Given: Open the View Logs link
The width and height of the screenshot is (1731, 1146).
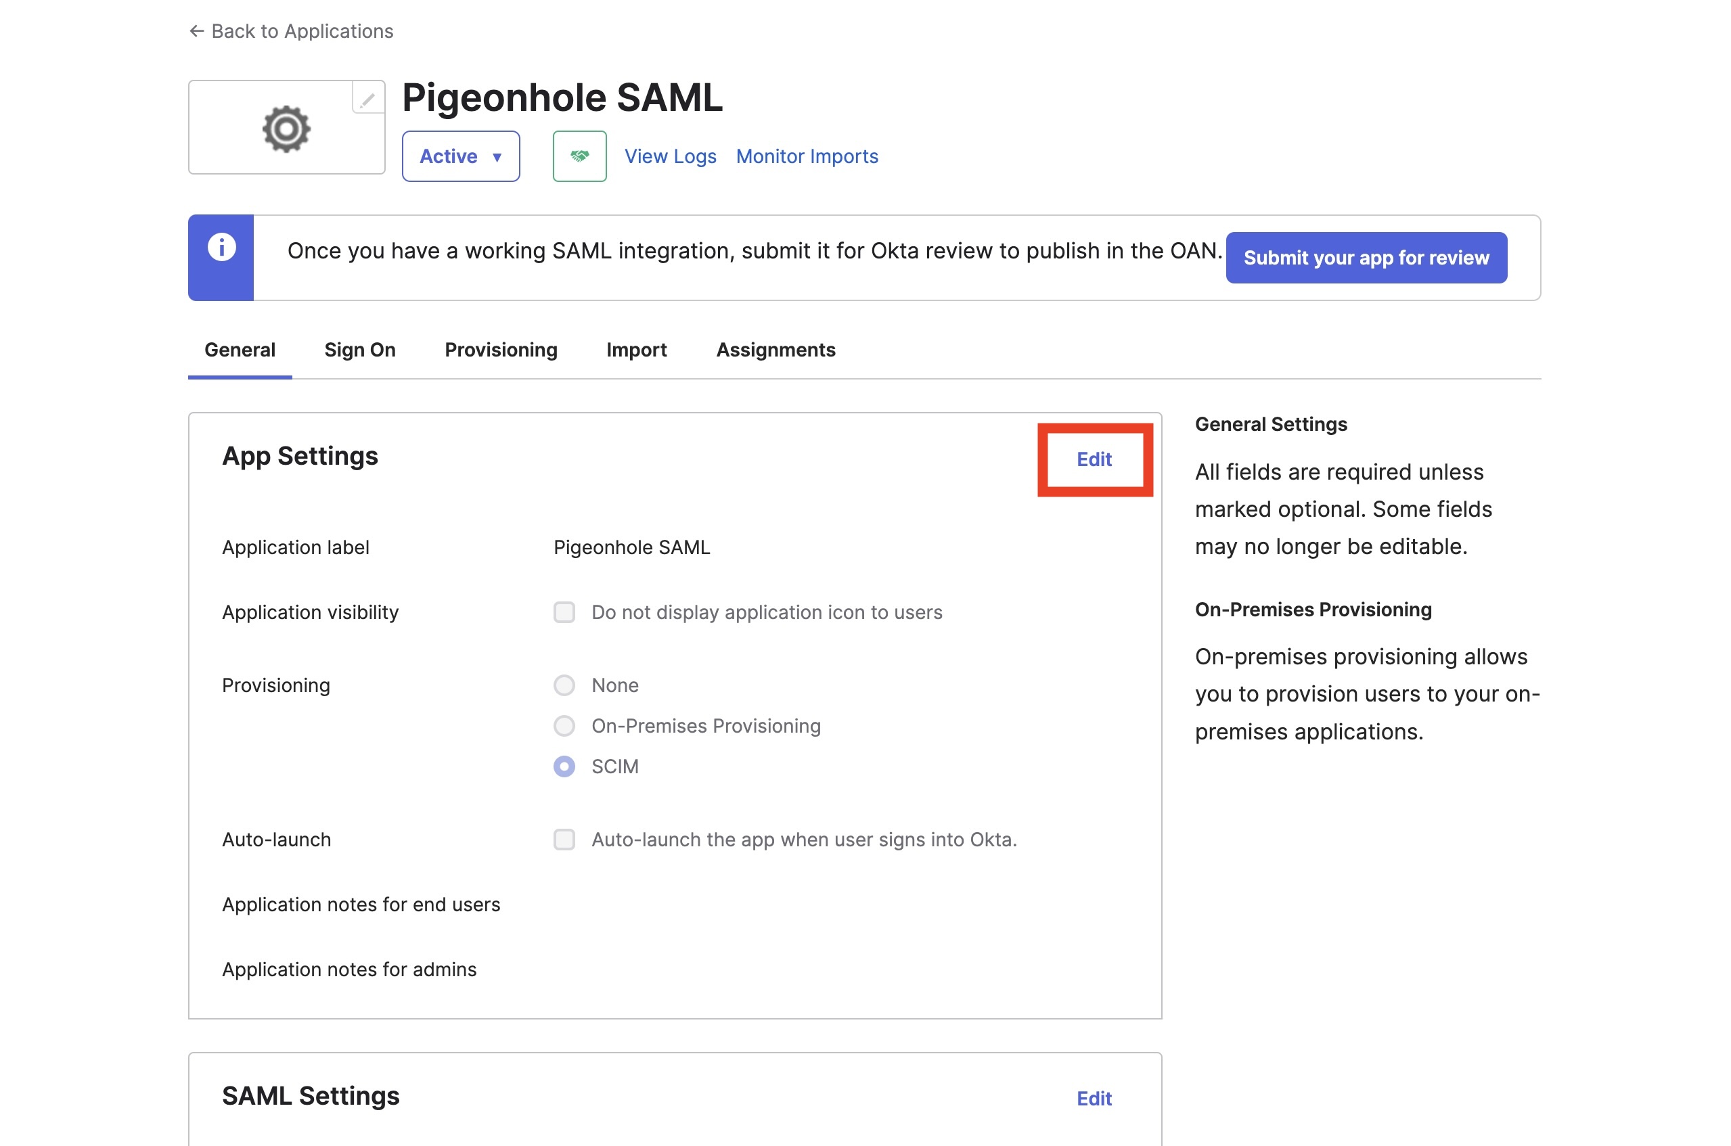Looking at the screenshot, I should pos(669,156).
